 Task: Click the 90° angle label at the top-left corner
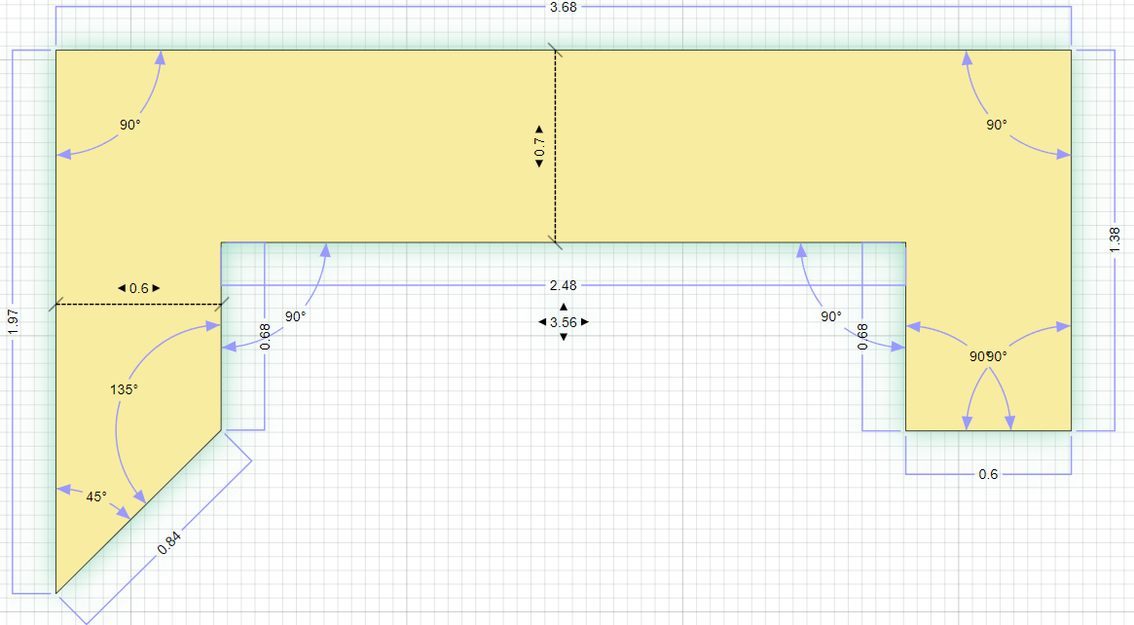pyautogui.click(x=130, y=125)
